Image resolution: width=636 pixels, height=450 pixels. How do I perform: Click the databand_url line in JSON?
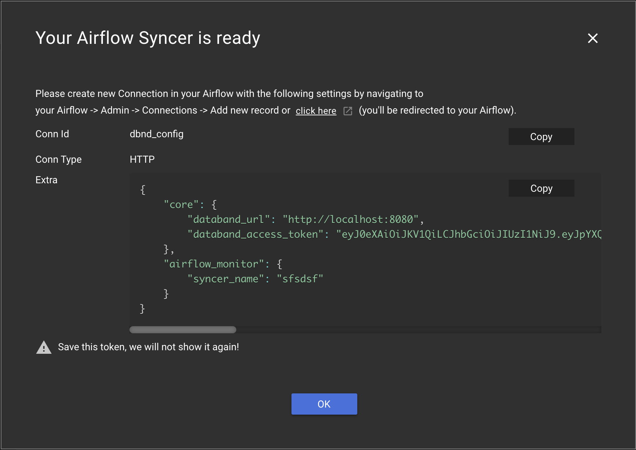pyautogui.click(x=306, y=219)
